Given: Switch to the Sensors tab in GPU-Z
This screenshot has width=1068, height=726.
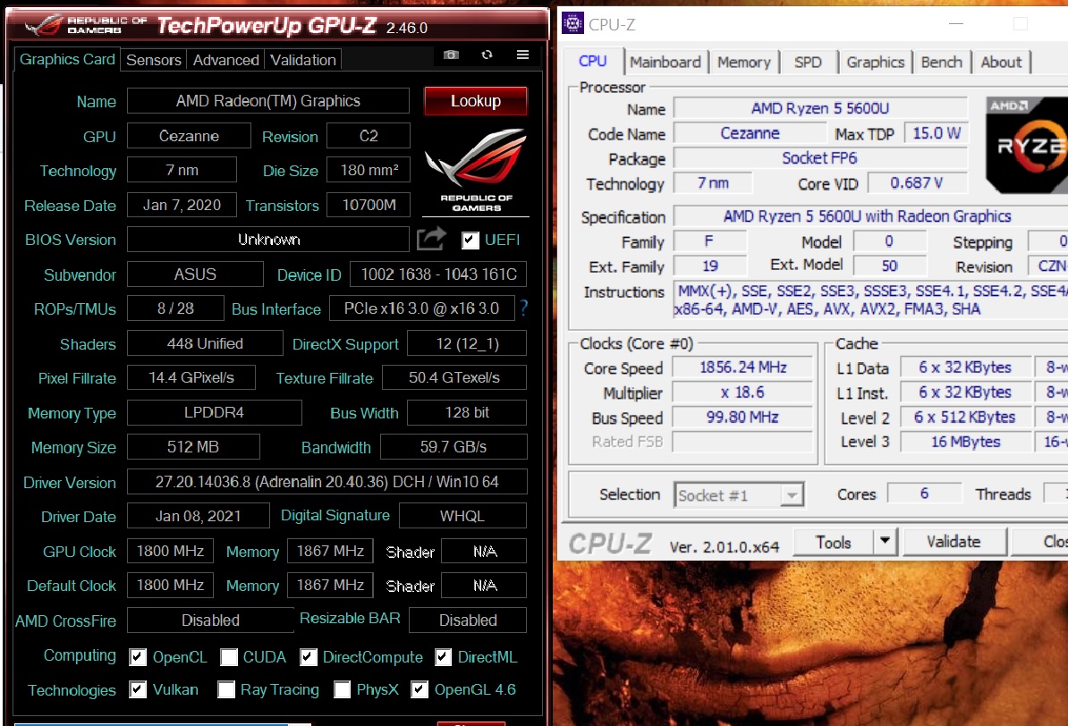Looking at the screenshot, I should point(154,60).
